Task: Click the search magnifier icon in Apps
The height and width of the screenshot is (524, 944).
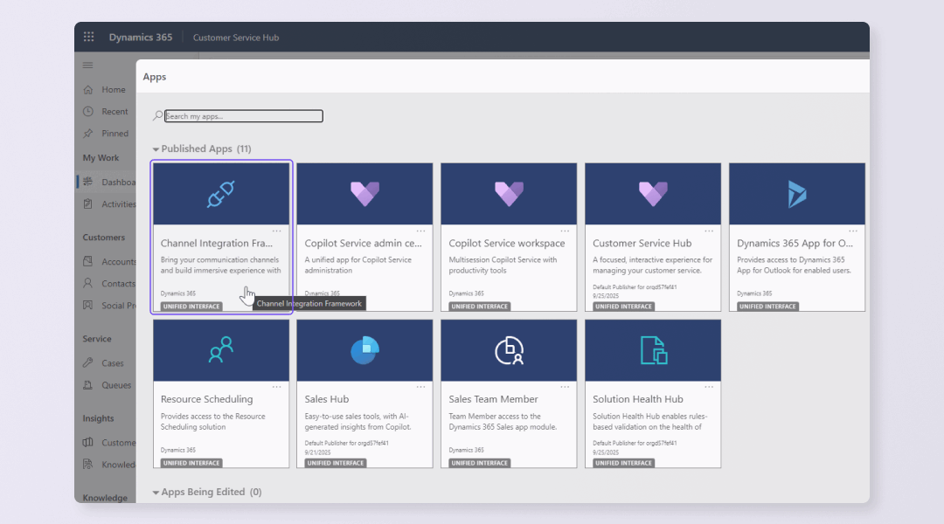Action: pyautogui.click(x=157, y=116)
